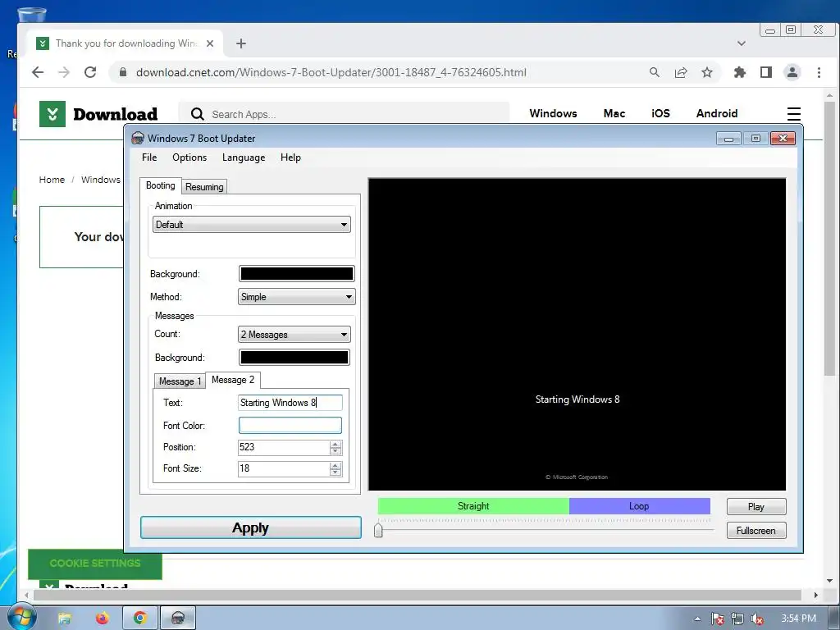Open Chrome three-dot menu
Screen dimensions: 840x630
point(819,72)
